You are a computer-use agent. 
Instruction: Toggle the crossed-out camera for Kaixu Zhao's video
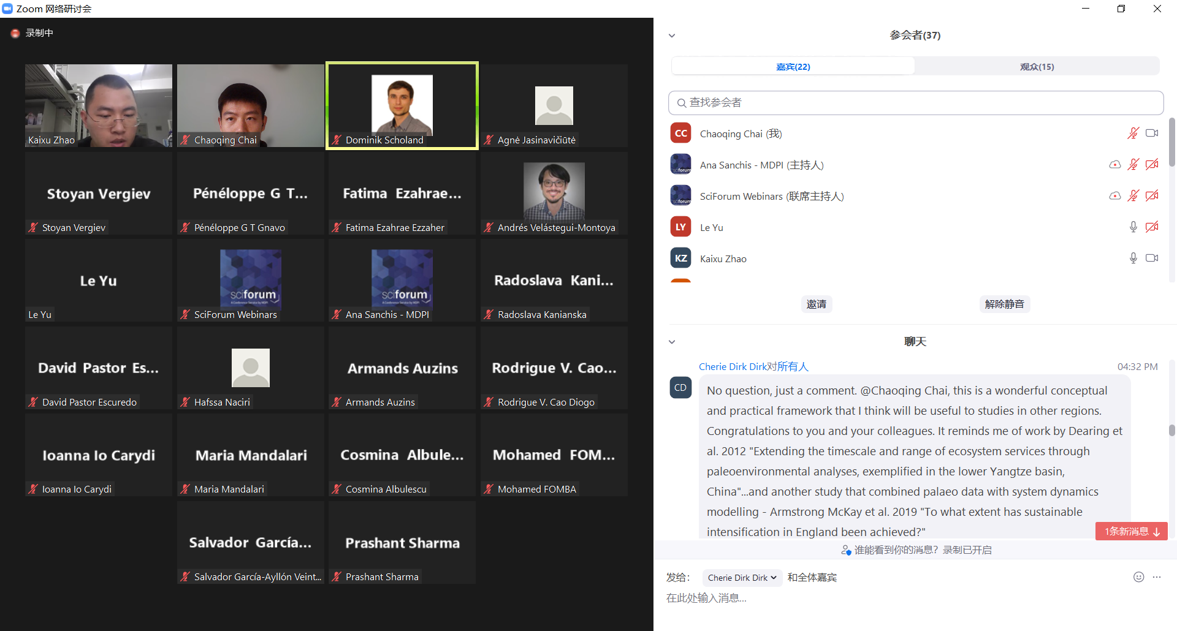1152,258
